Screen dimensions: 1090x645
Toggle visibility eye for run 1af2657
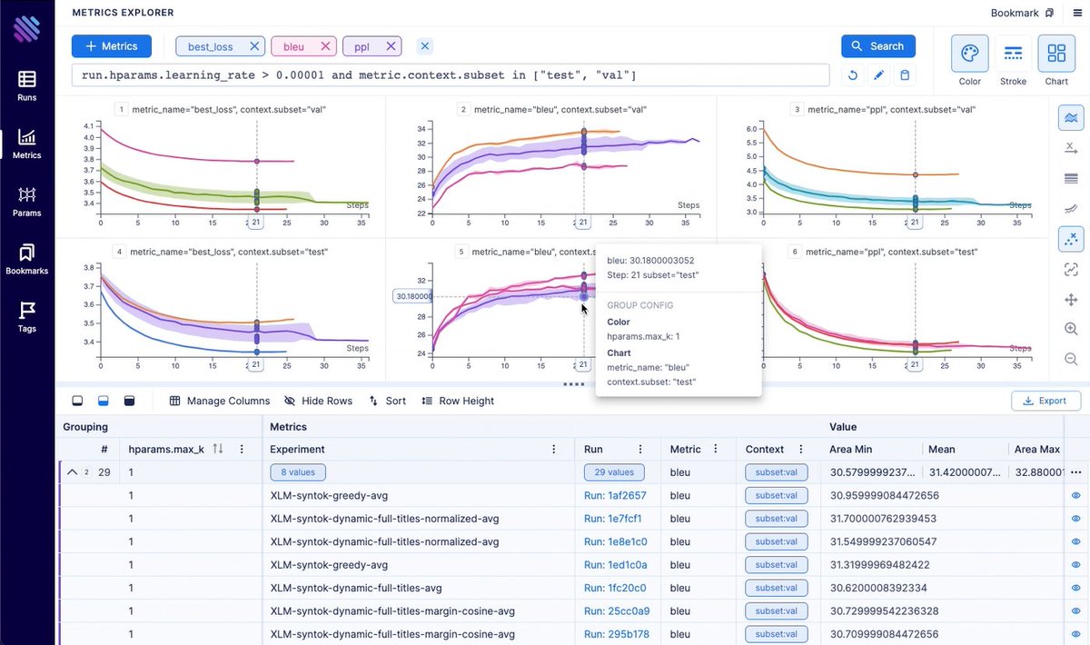(1076, 496)
